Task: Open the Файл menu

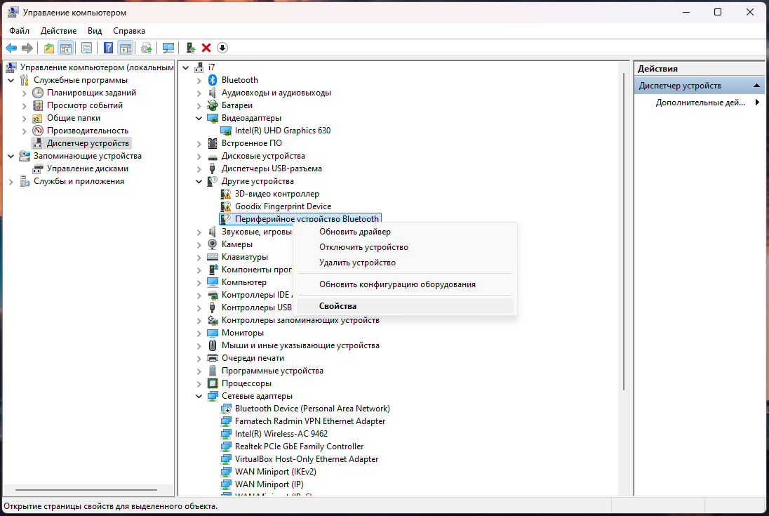Action: pyautogui.click(x=19, y=30)
